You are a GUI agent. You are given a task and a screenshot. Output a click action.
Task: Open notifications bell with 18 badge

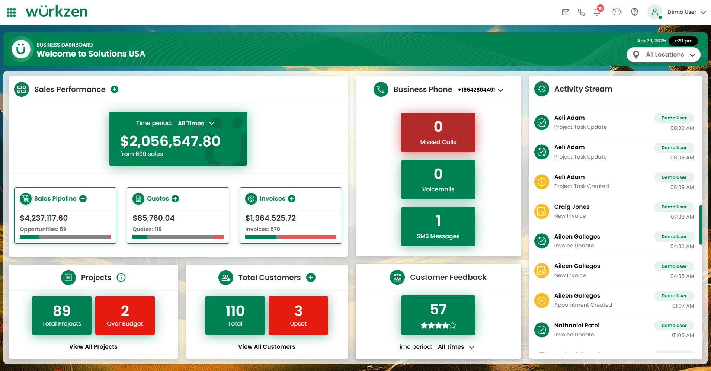(597, 12)
